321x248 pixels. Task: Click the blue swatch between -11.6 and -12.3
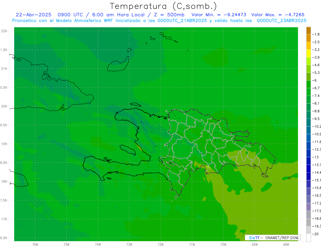pos(308,146)
